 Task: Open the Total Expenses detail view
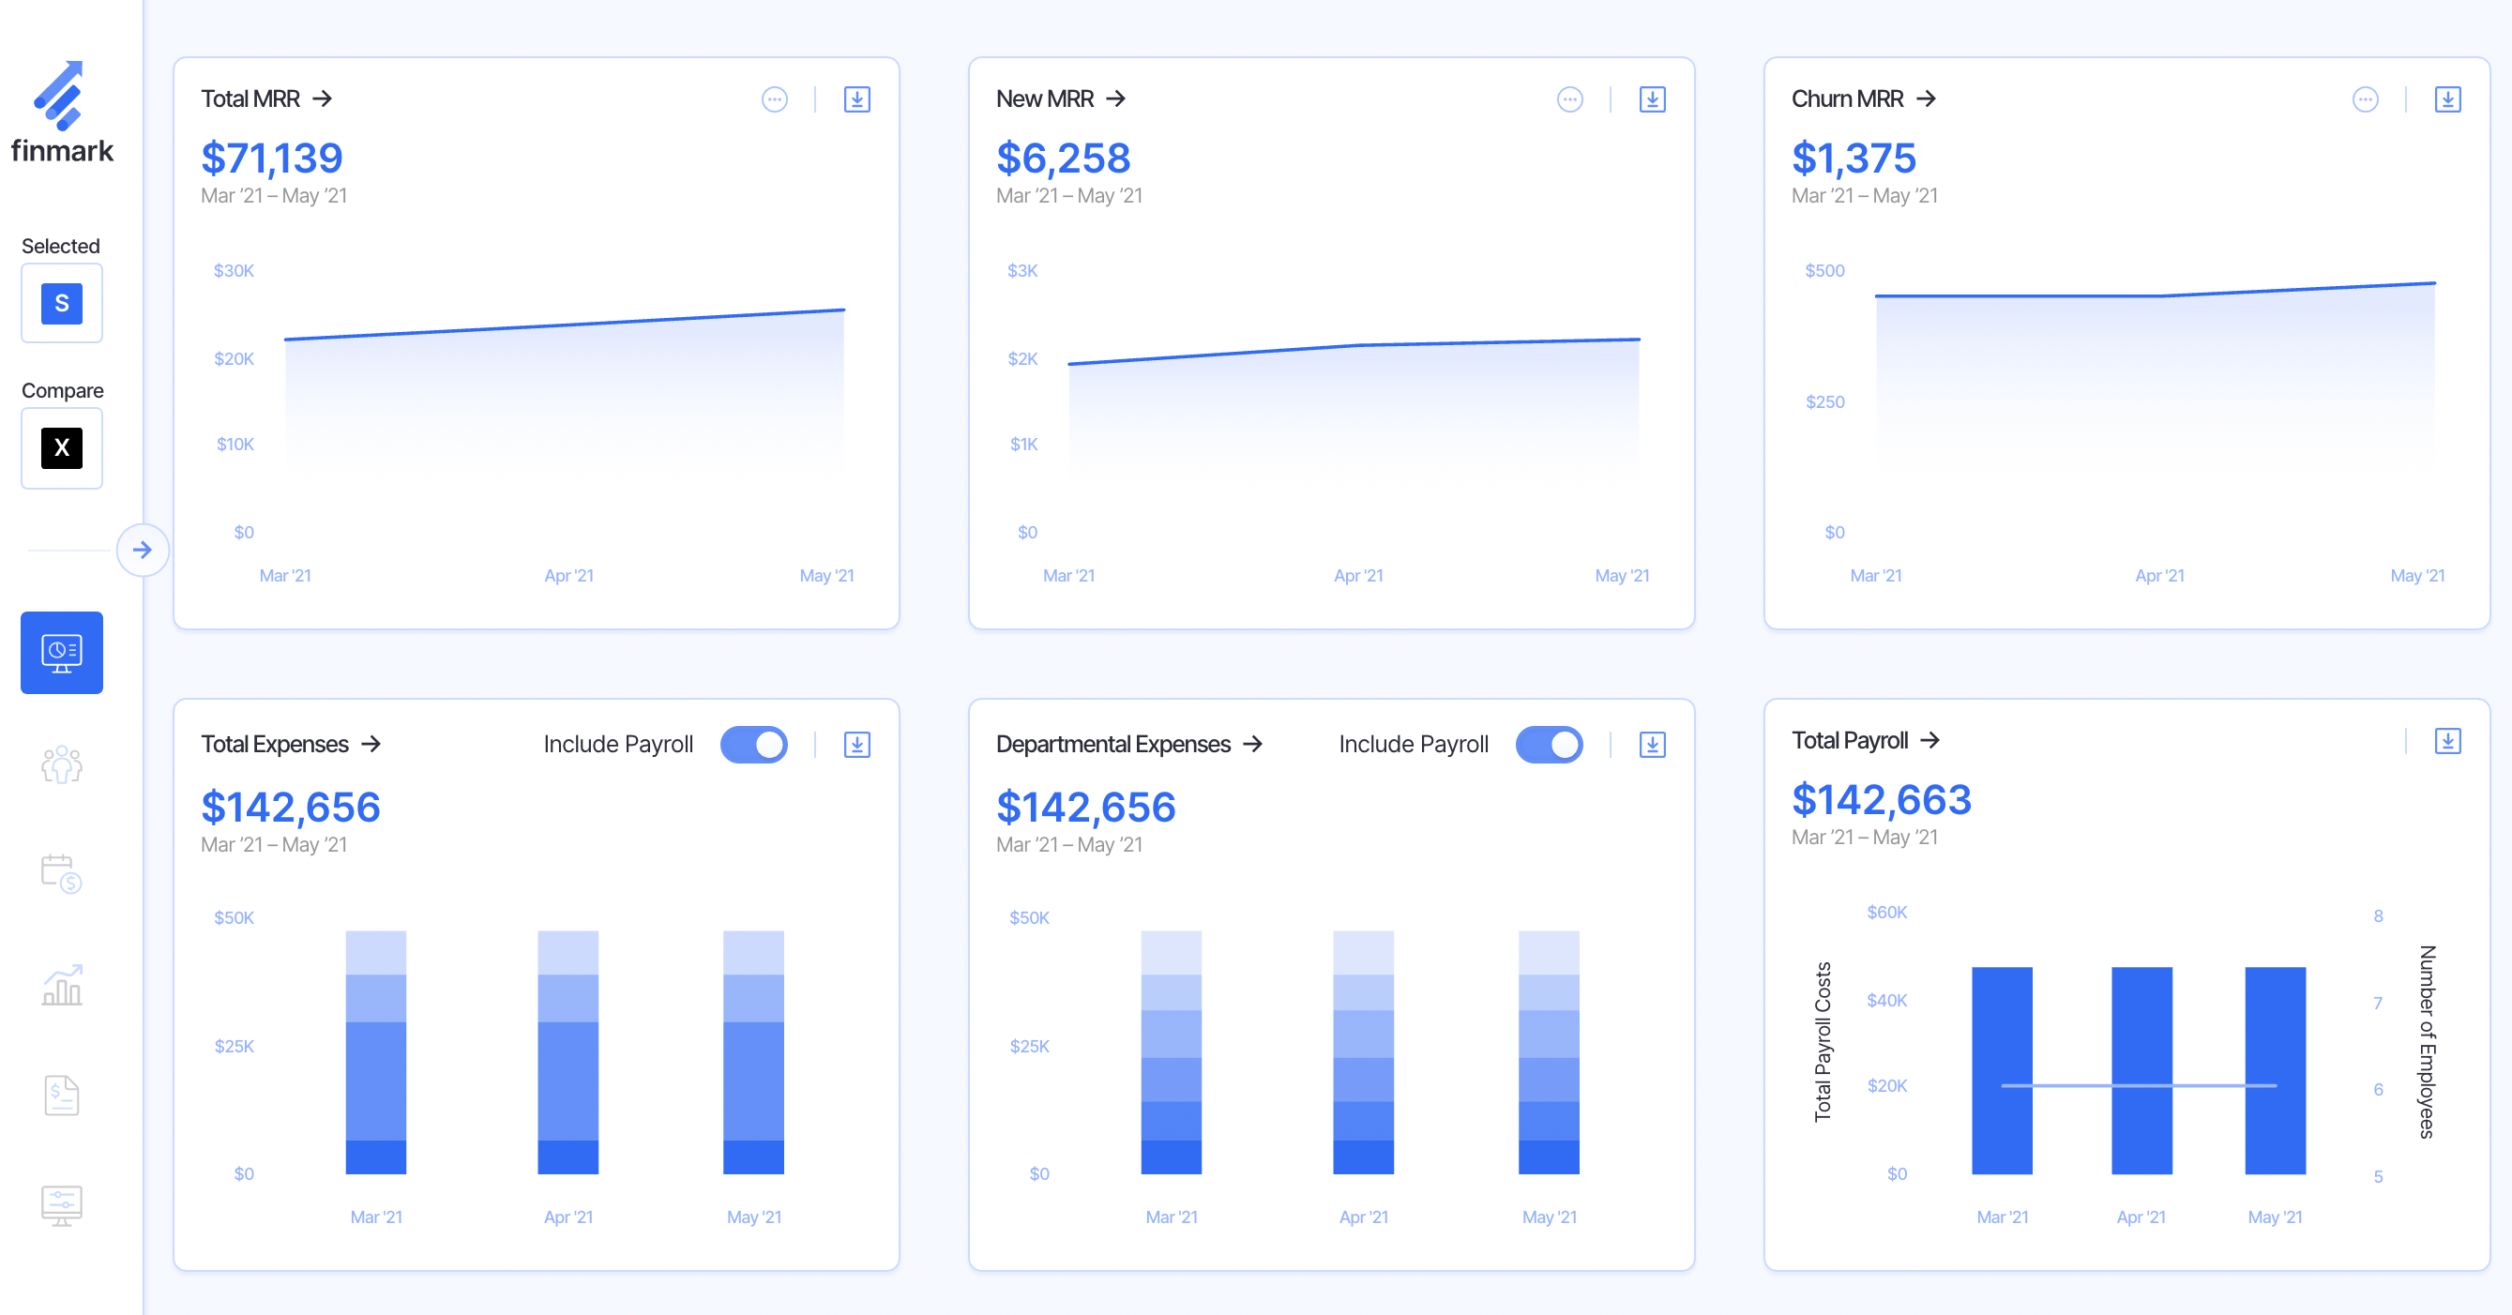372,744
